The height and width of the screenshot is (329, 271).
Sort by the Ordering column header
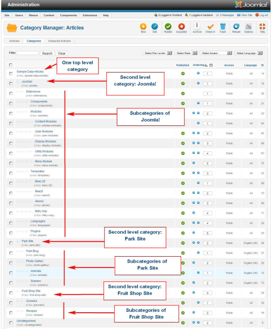(199, 65)
